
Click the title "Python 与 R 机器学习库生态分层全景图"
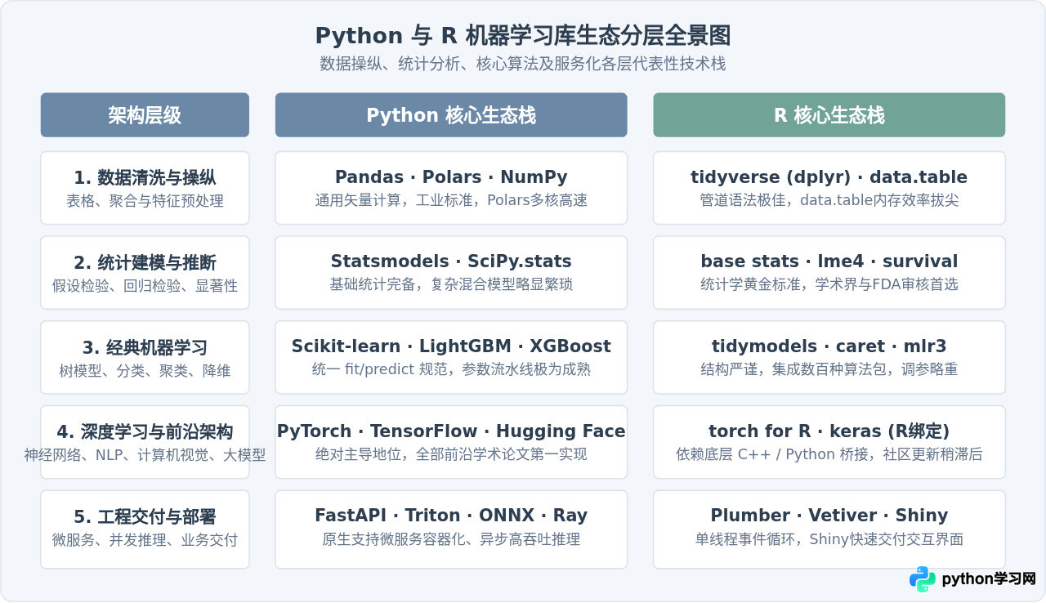tap(523, 36)
